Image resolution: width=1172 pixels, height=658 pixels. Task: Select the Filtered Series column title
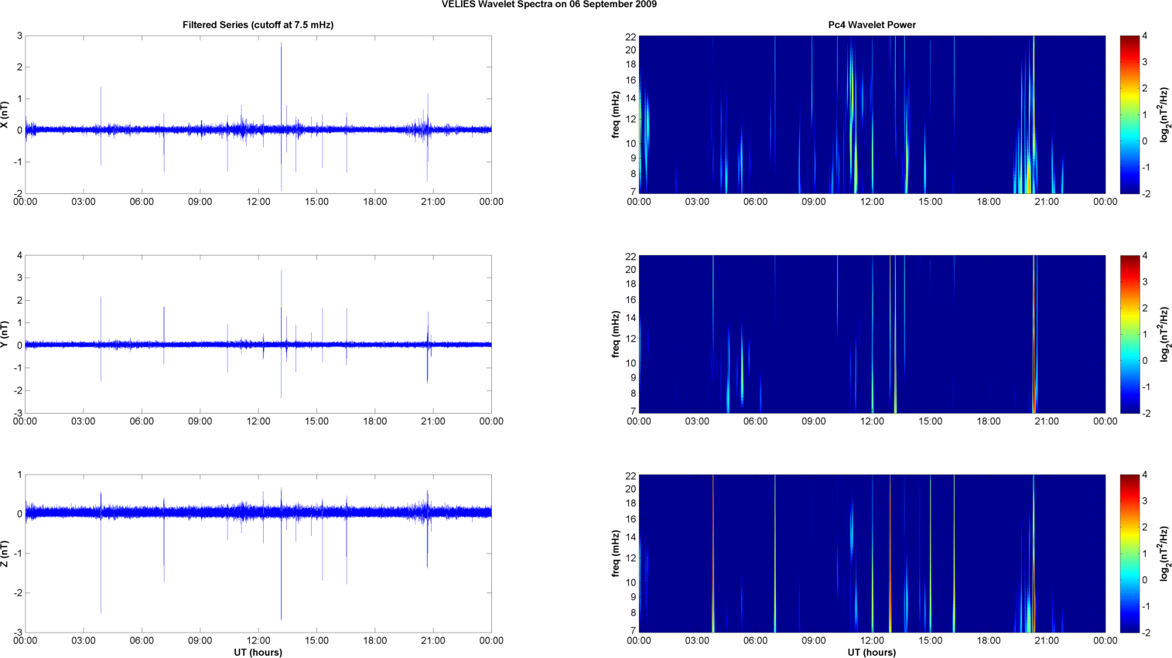click(258, 25)
